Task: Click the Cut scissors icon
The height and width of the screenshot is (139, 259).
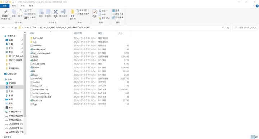Action: [x=26, y=10]
